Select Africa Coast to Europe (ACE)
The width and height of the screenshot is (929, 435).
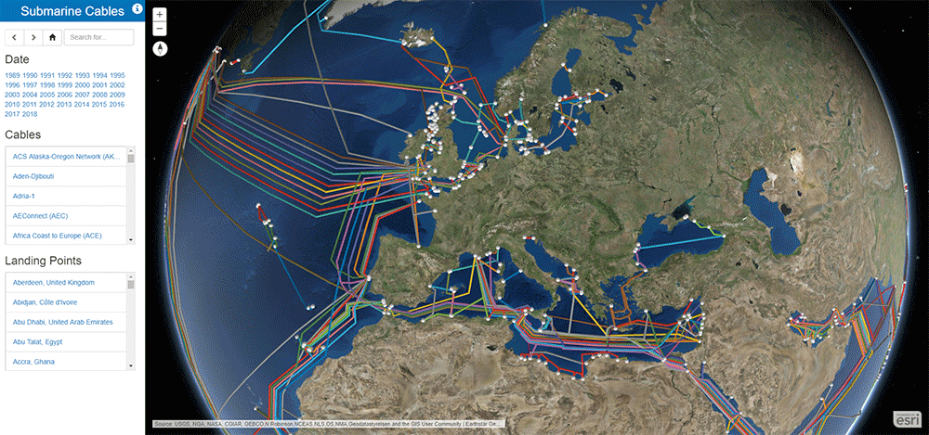58,236
